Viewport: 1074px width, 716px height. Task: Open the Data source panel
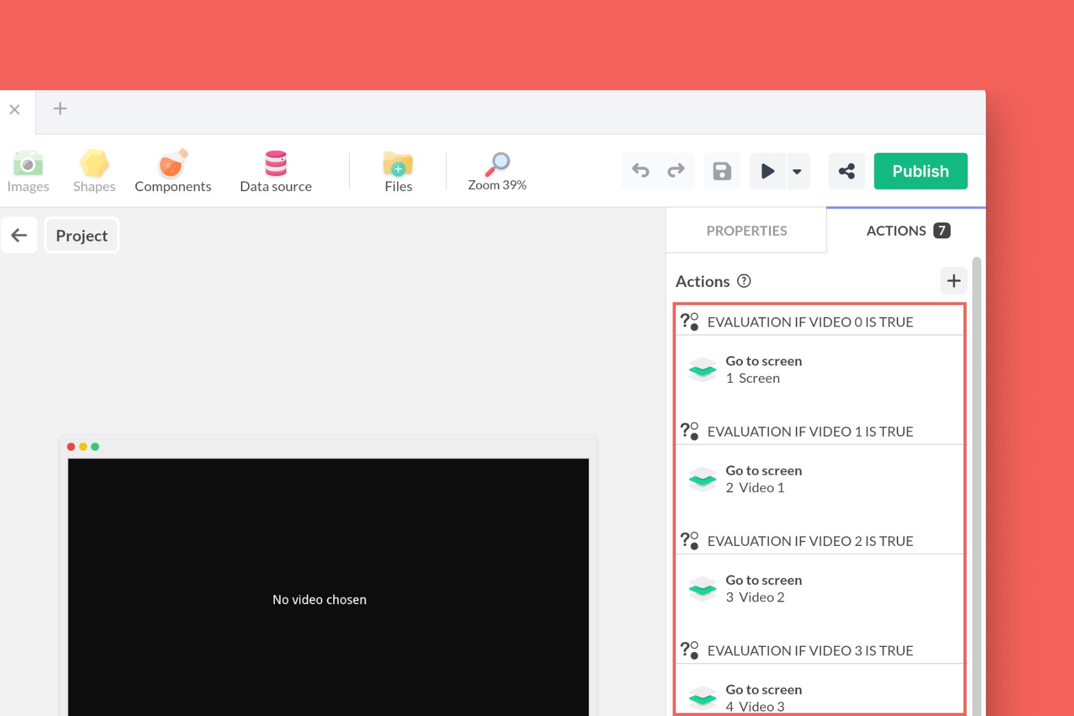pos(275,171)
